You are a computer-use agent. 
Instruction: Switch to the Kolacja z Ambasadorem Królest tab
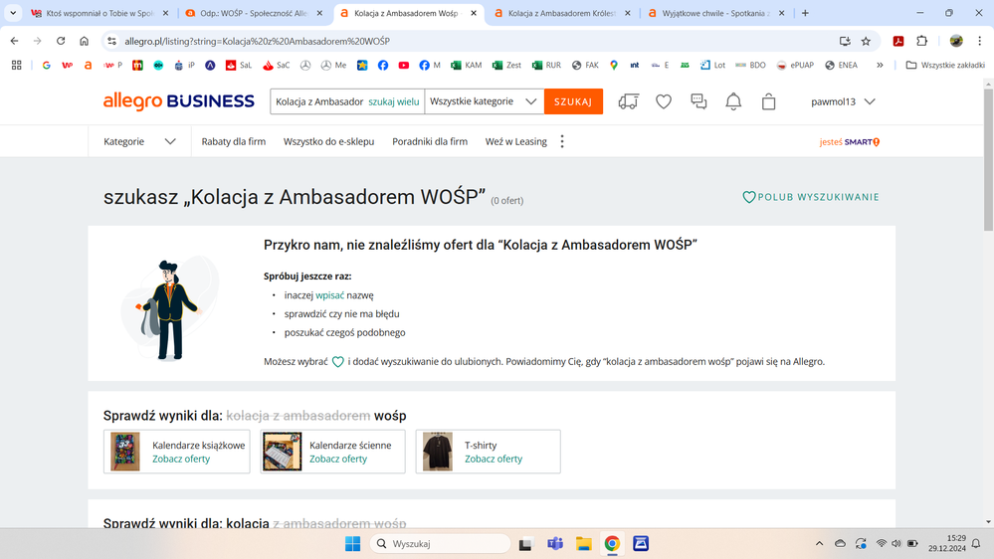coord(561,13)
